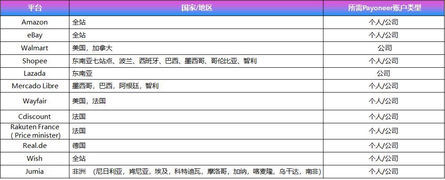Click the Rakuten France (Price minister) cell

(x=35, y=131)
